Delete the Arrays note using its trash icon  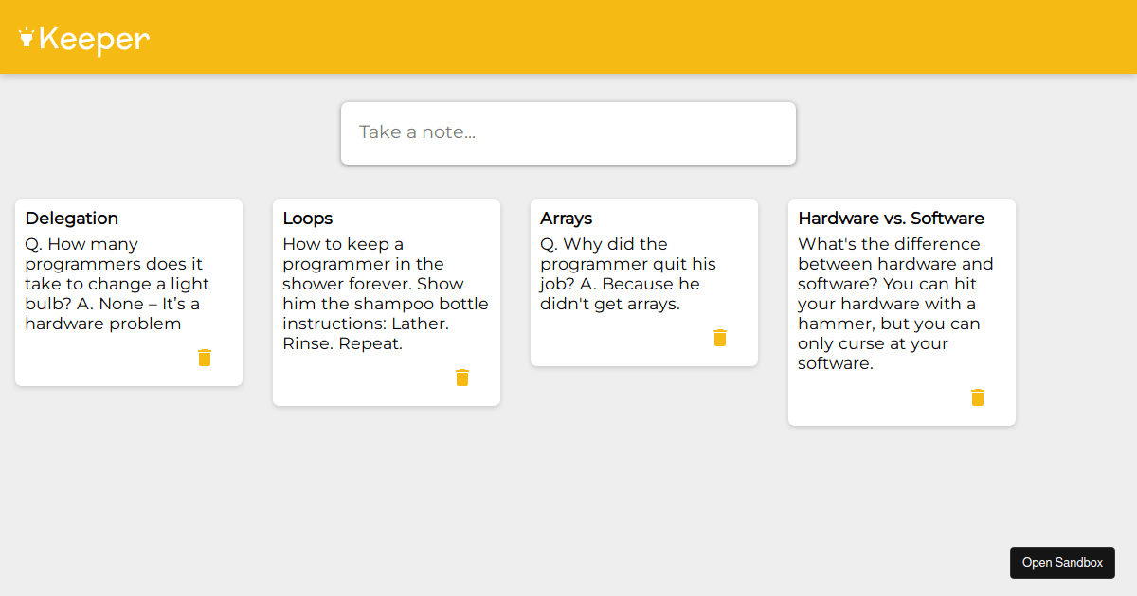click(720, 338)
